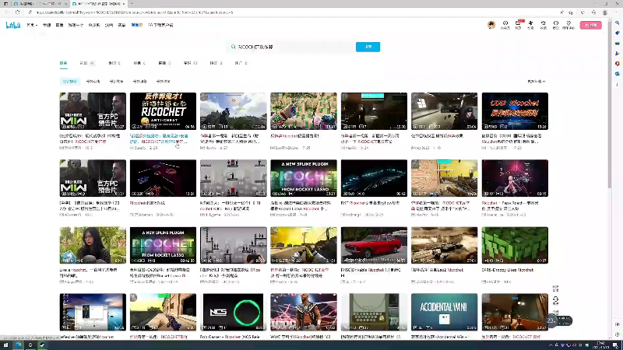Open the browser sidebar blue tag icon
Image resolution: width=623 pixels, height=350 pixels.
(x=617, y=33)
